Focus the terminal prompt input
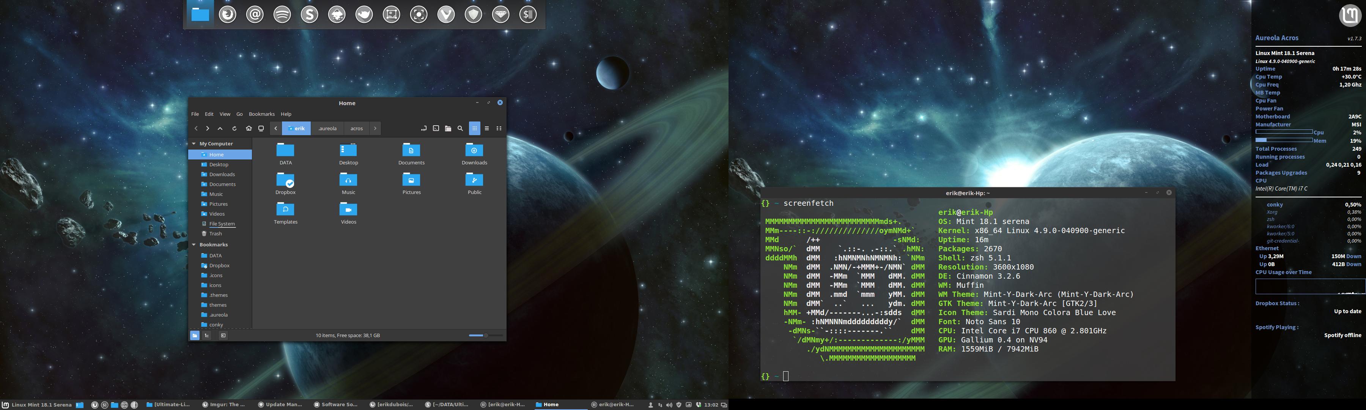The image size is (1366, 410). coord(786,376)
